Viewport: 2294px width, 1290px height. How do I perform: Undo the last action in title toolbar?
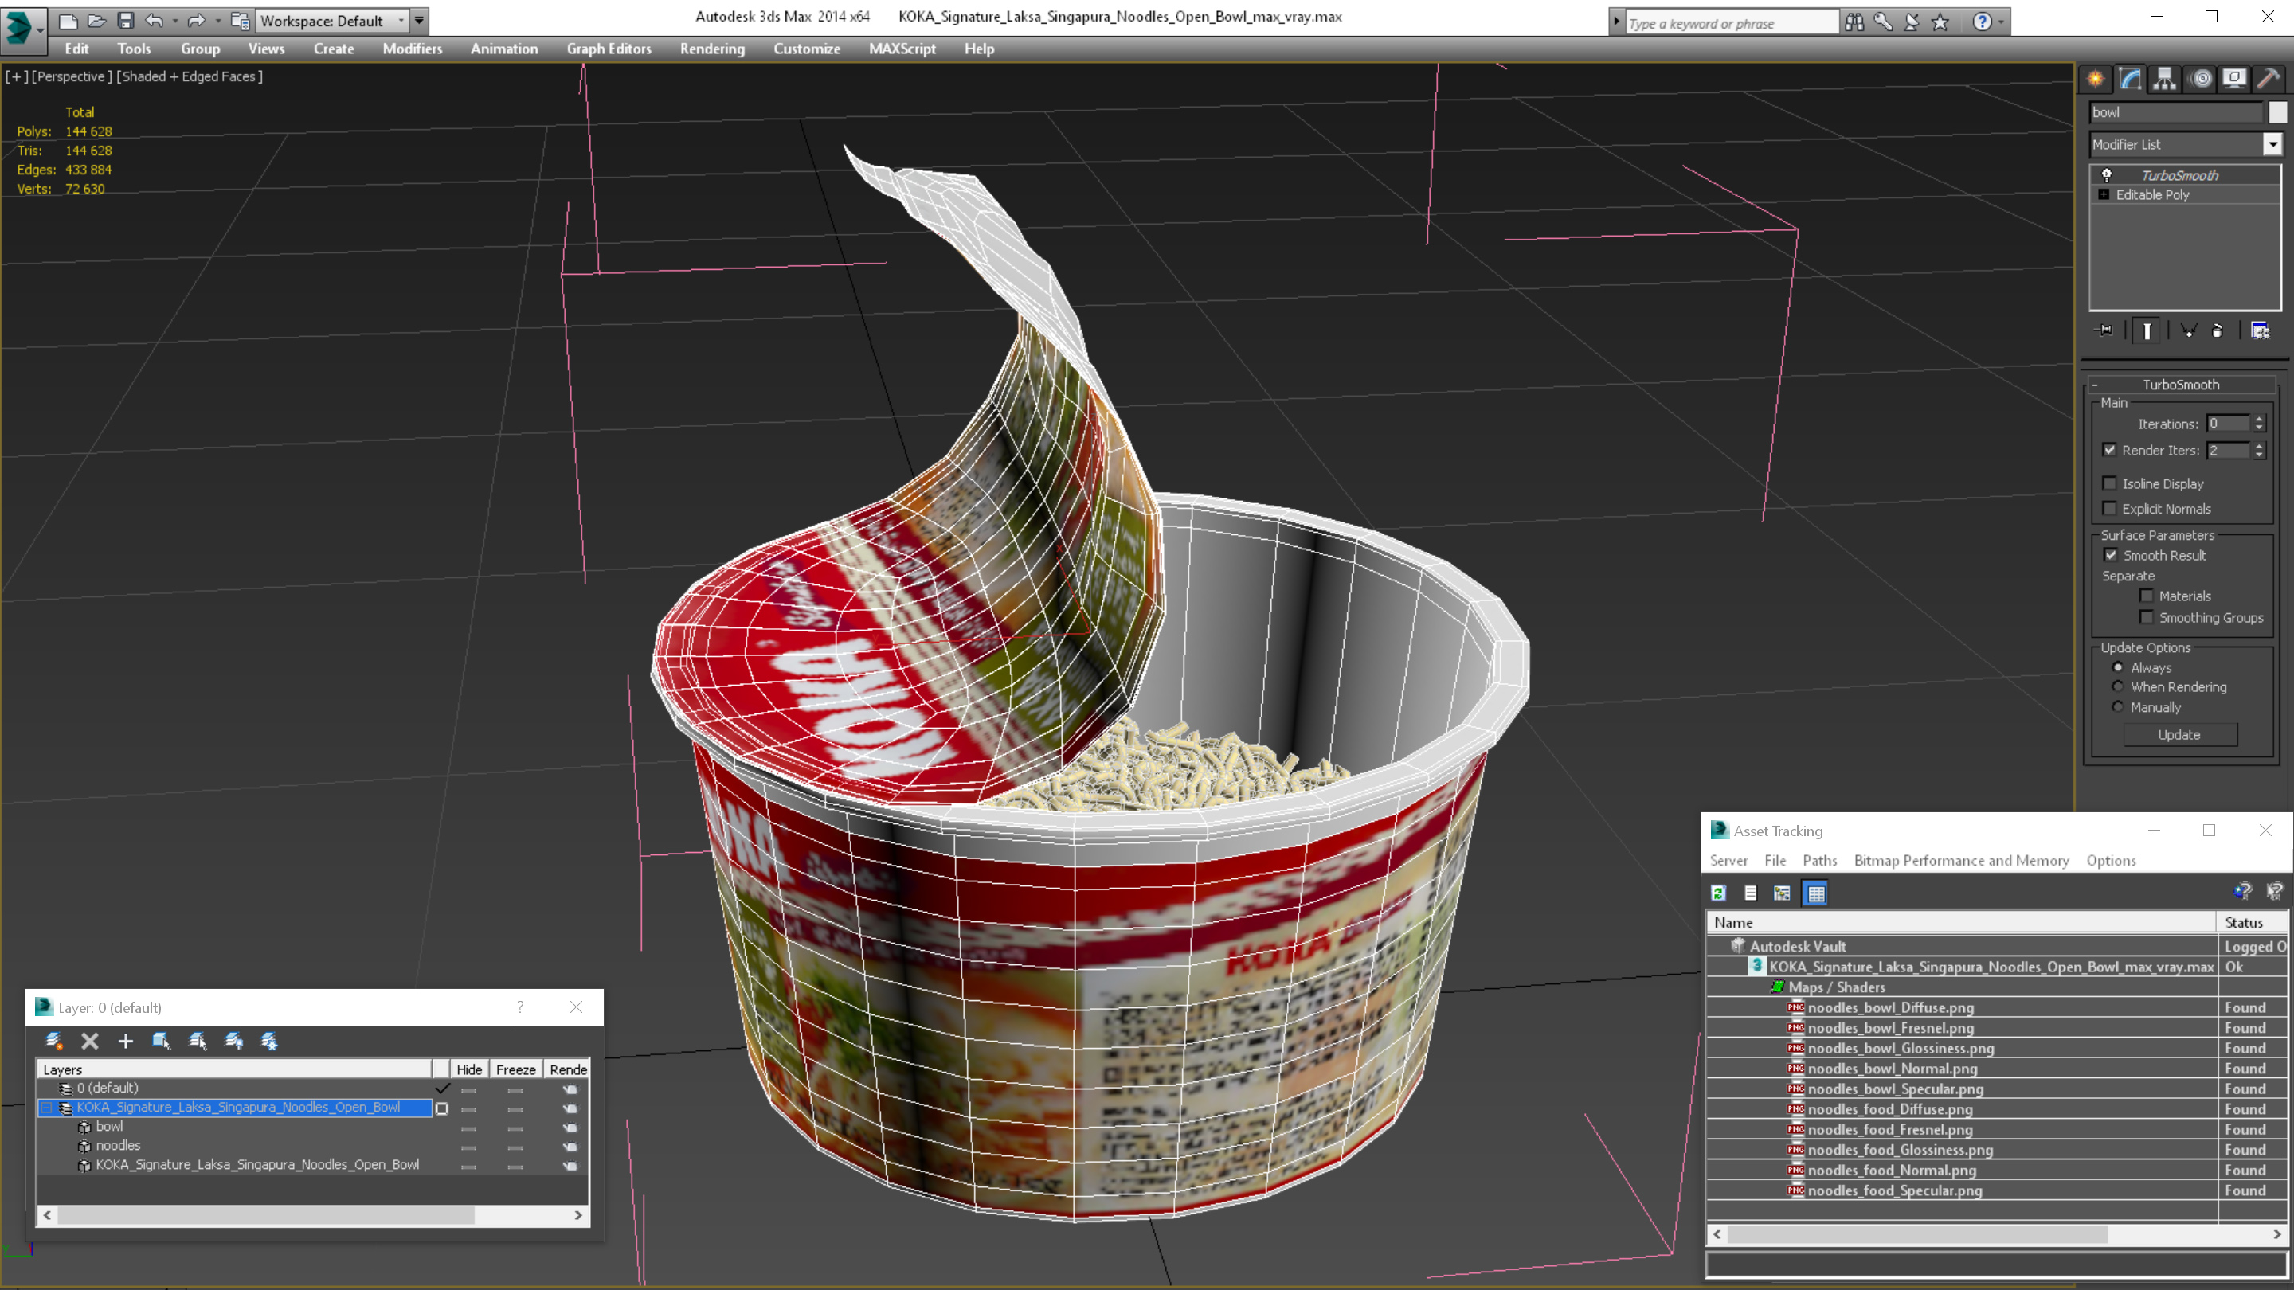[x=154, y=21]
